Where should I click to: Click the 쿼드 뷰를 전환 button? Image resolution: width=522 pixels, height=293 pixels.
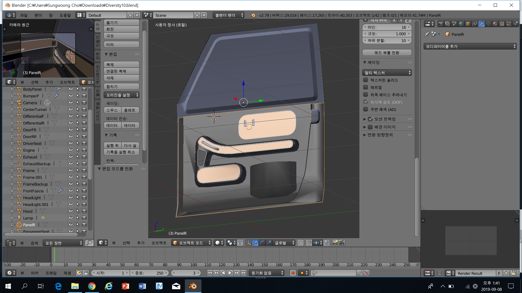tap(387, 53)
